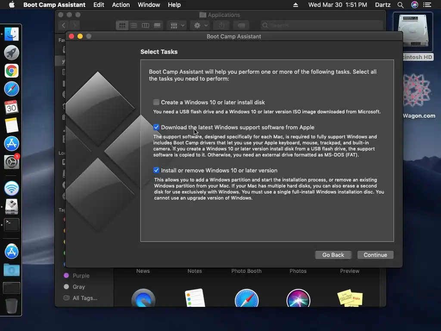The image size is (441, 331).
Task: Click the Finder search field
Action: point(321,25)
